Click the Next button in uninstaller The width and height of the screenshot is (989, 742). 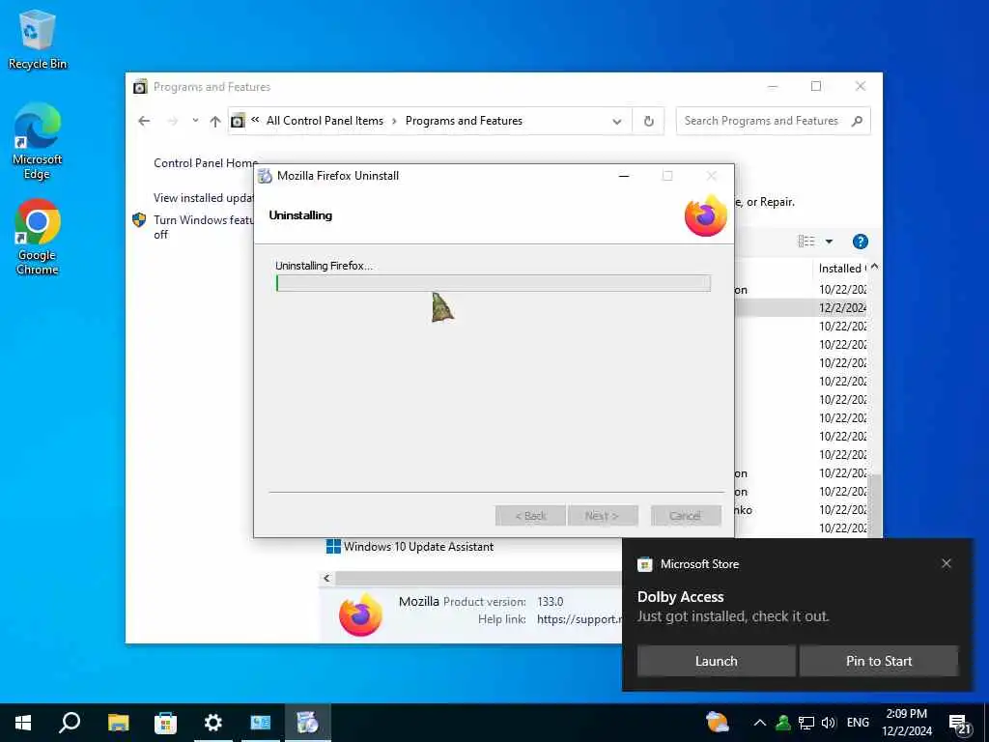click(x=603, y=516)
